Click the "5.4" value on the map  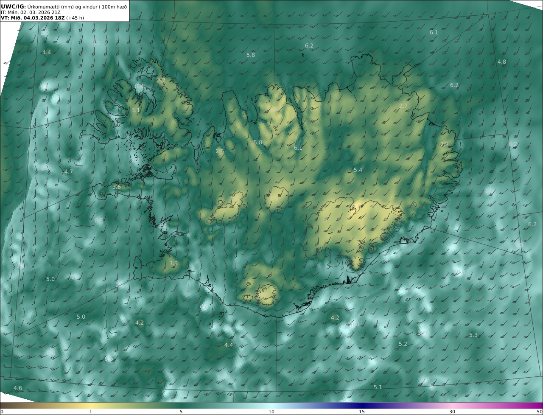[358, 170]
